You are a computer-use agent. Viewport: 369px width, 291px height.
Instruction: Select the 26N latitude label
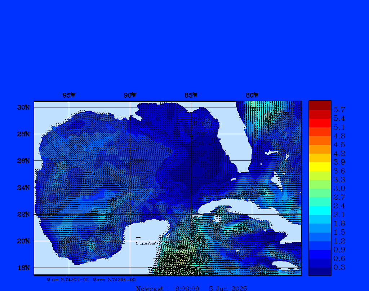tap(23, 161)
